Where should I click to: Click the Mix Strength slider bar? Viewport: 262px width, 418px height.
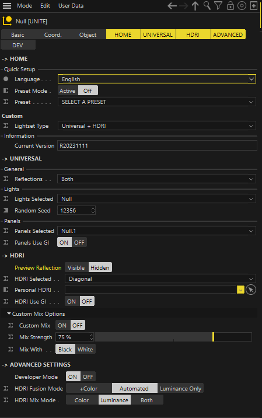click(x=173, y=337)
